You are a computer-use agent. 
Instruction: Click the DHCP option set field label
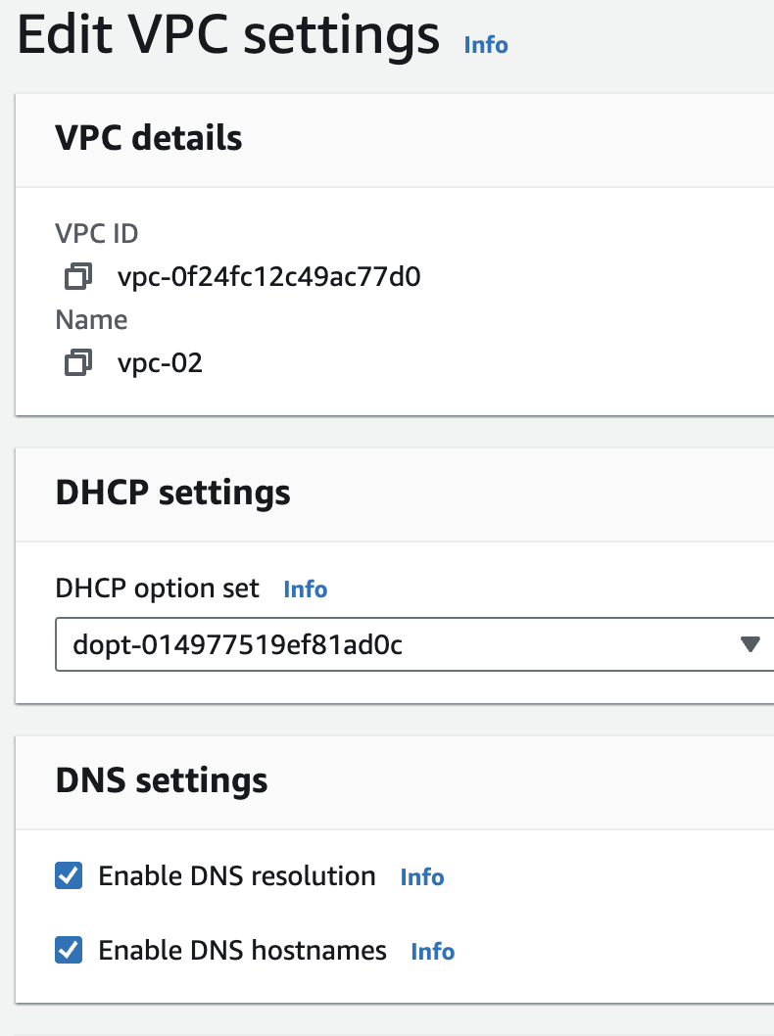click(158, 589)
